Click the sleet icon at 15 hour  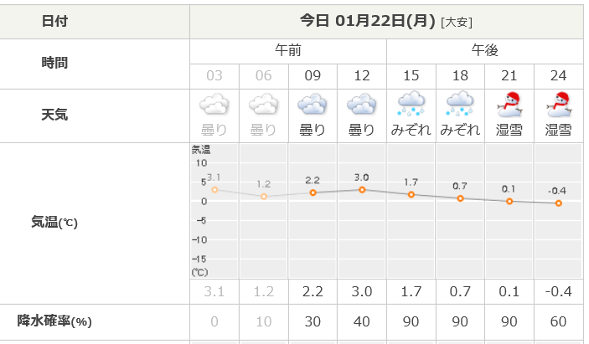tap(411, 103)
